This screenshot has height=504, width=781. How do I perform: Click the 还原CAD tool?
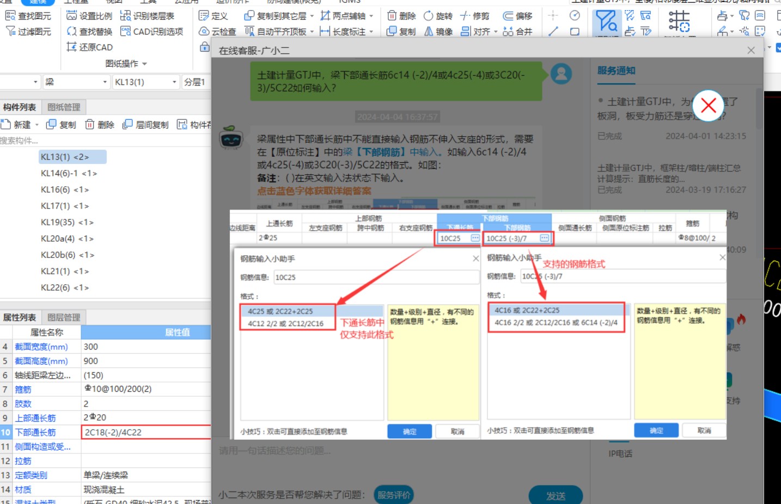click(x=89, y=47)
